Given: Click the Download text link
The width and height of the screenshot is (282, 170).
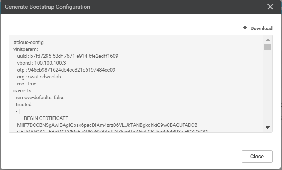Looking at the screenshot, I should click(261, 28).
